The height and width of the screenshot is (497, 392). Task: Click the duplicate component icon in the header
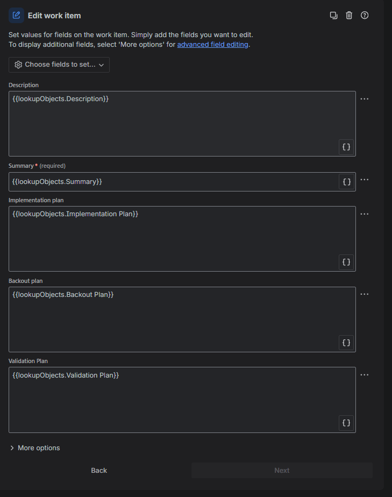[333, 15]
